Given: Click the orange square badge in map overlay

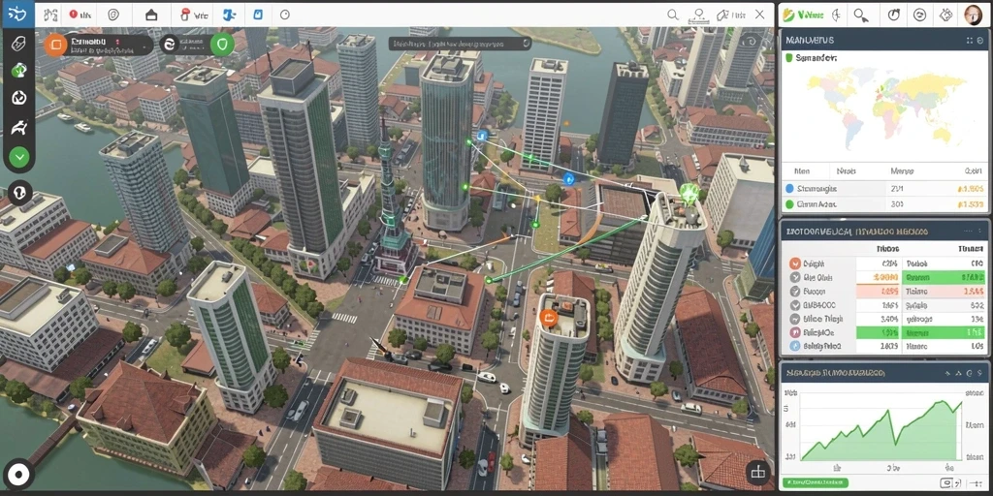Looking at the screenshot, I should 55,45.
